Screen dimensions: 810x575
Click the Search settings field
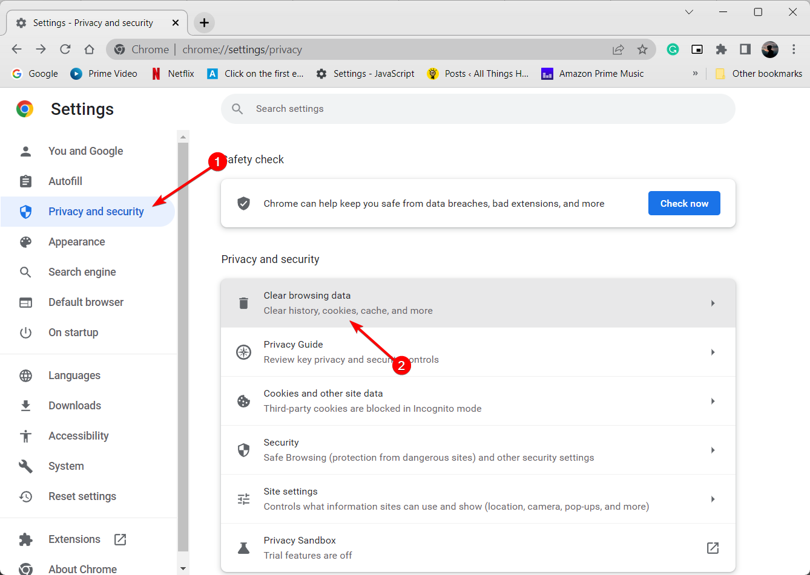(478, 109)
